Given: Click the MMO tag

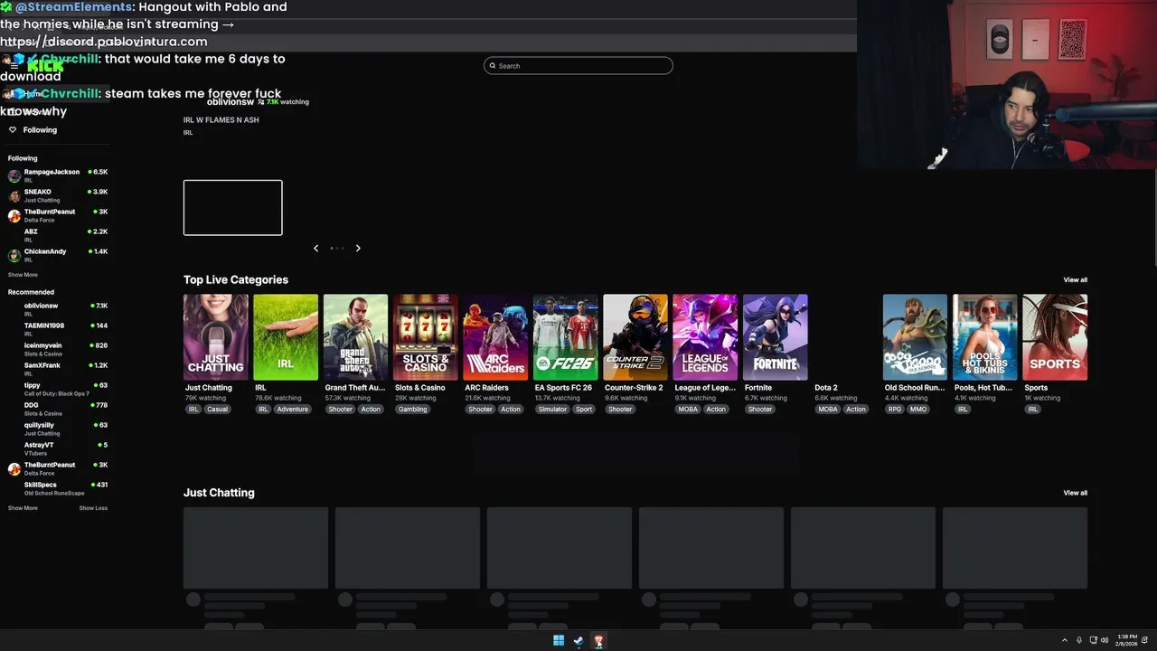Looking at the screenshot, I should 918,410.
